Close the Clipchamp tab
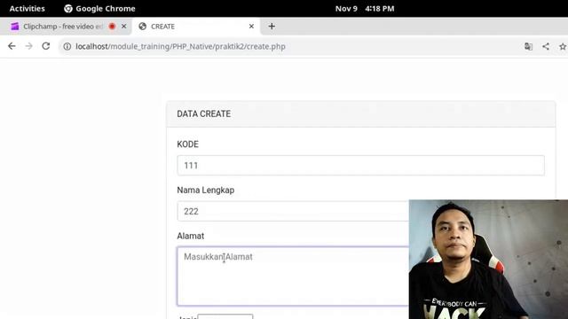568x319 pixels. tap(124, 27)
